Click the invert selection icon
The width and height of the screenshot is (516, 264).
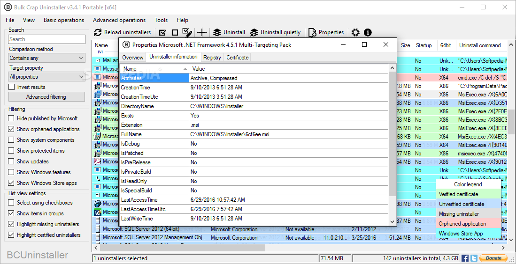click(x=187, y=32)
